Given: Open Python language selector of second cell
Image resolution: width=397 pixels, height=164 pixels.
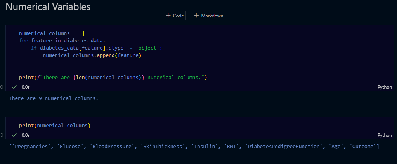Looking at the screenshot, I should (385, 135).
